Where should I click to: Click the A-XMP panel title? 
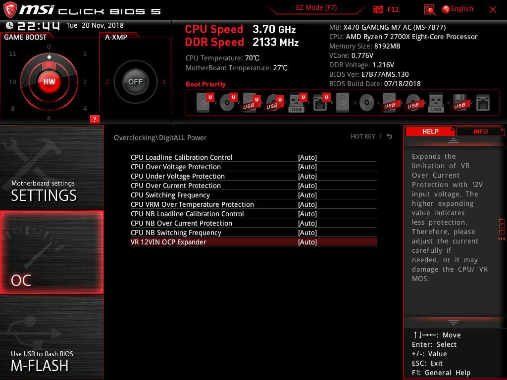tap(116, 37)
